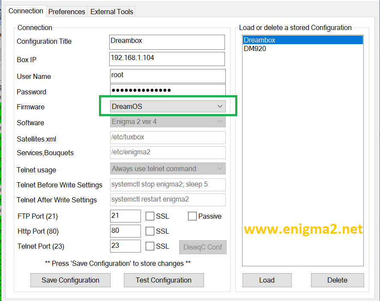The height and width of the screenshot is (301, 380).
Task: Click the Satellites.xml path field
Action: point(168,138)
